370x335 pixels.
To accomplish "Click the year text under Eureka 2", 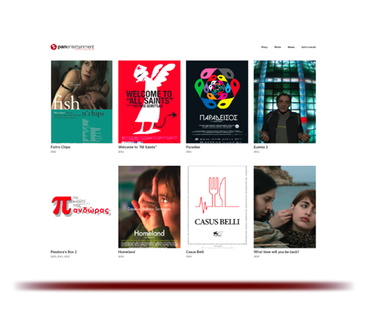I will click(x=256, y=152).
